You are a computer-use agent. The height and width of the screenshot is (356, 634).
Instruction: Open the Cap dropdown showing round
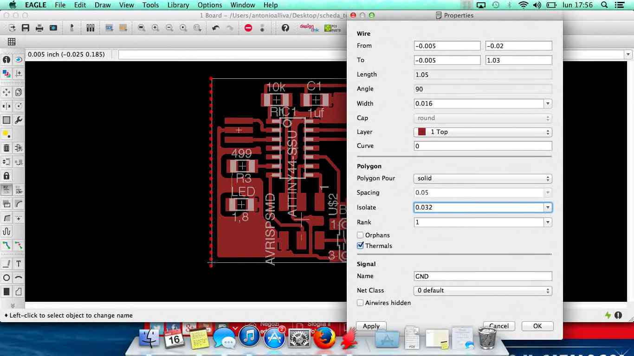483,118
